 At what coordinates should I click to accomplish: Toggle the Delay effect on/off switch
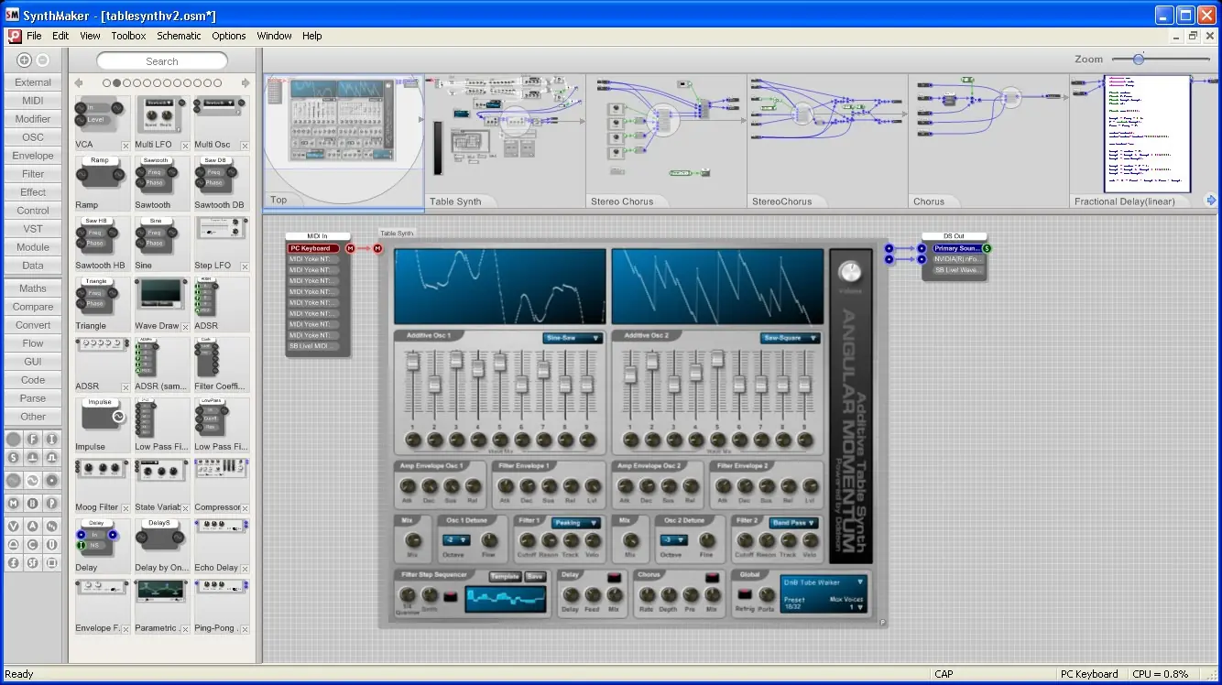(614, 577)
